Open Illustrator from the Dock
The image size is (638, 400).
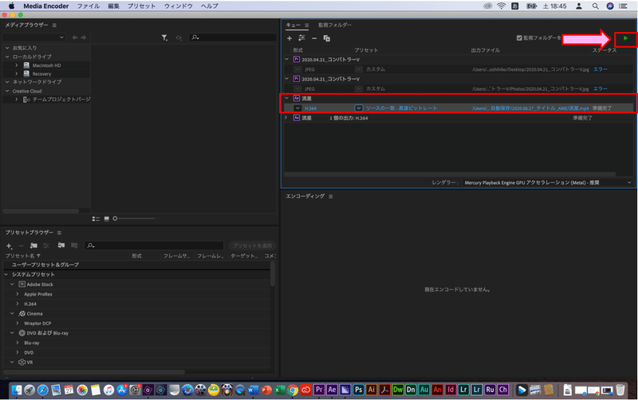371,390
